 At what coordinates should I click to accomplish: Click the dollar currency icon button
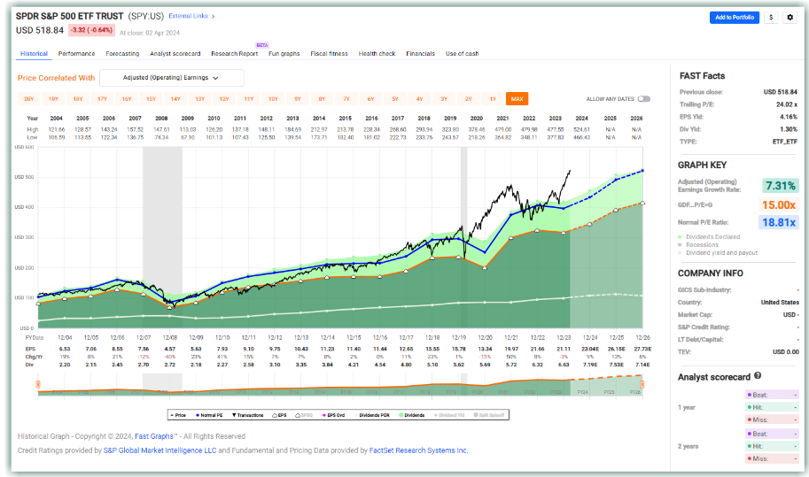(x=771, y=18)
